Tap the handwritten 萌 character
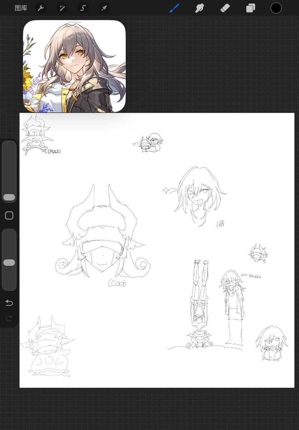This screenshot has height=430, width=299. [221, 224]
